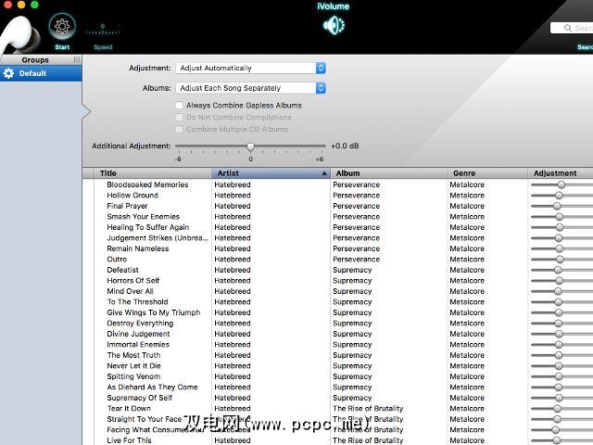Select the Default group
Viewport: 593px width, 445px height.
[x=41, y=73]
